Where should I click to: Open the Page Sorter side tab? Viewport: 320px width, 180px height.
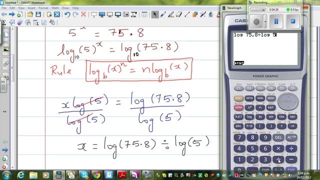tap(6, 34)
